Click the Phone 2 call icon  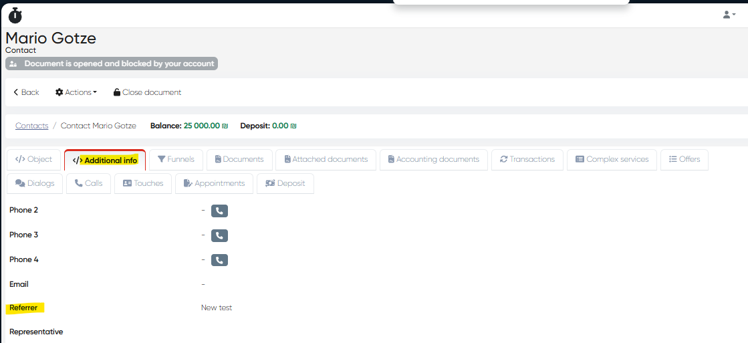pos(219,211)
